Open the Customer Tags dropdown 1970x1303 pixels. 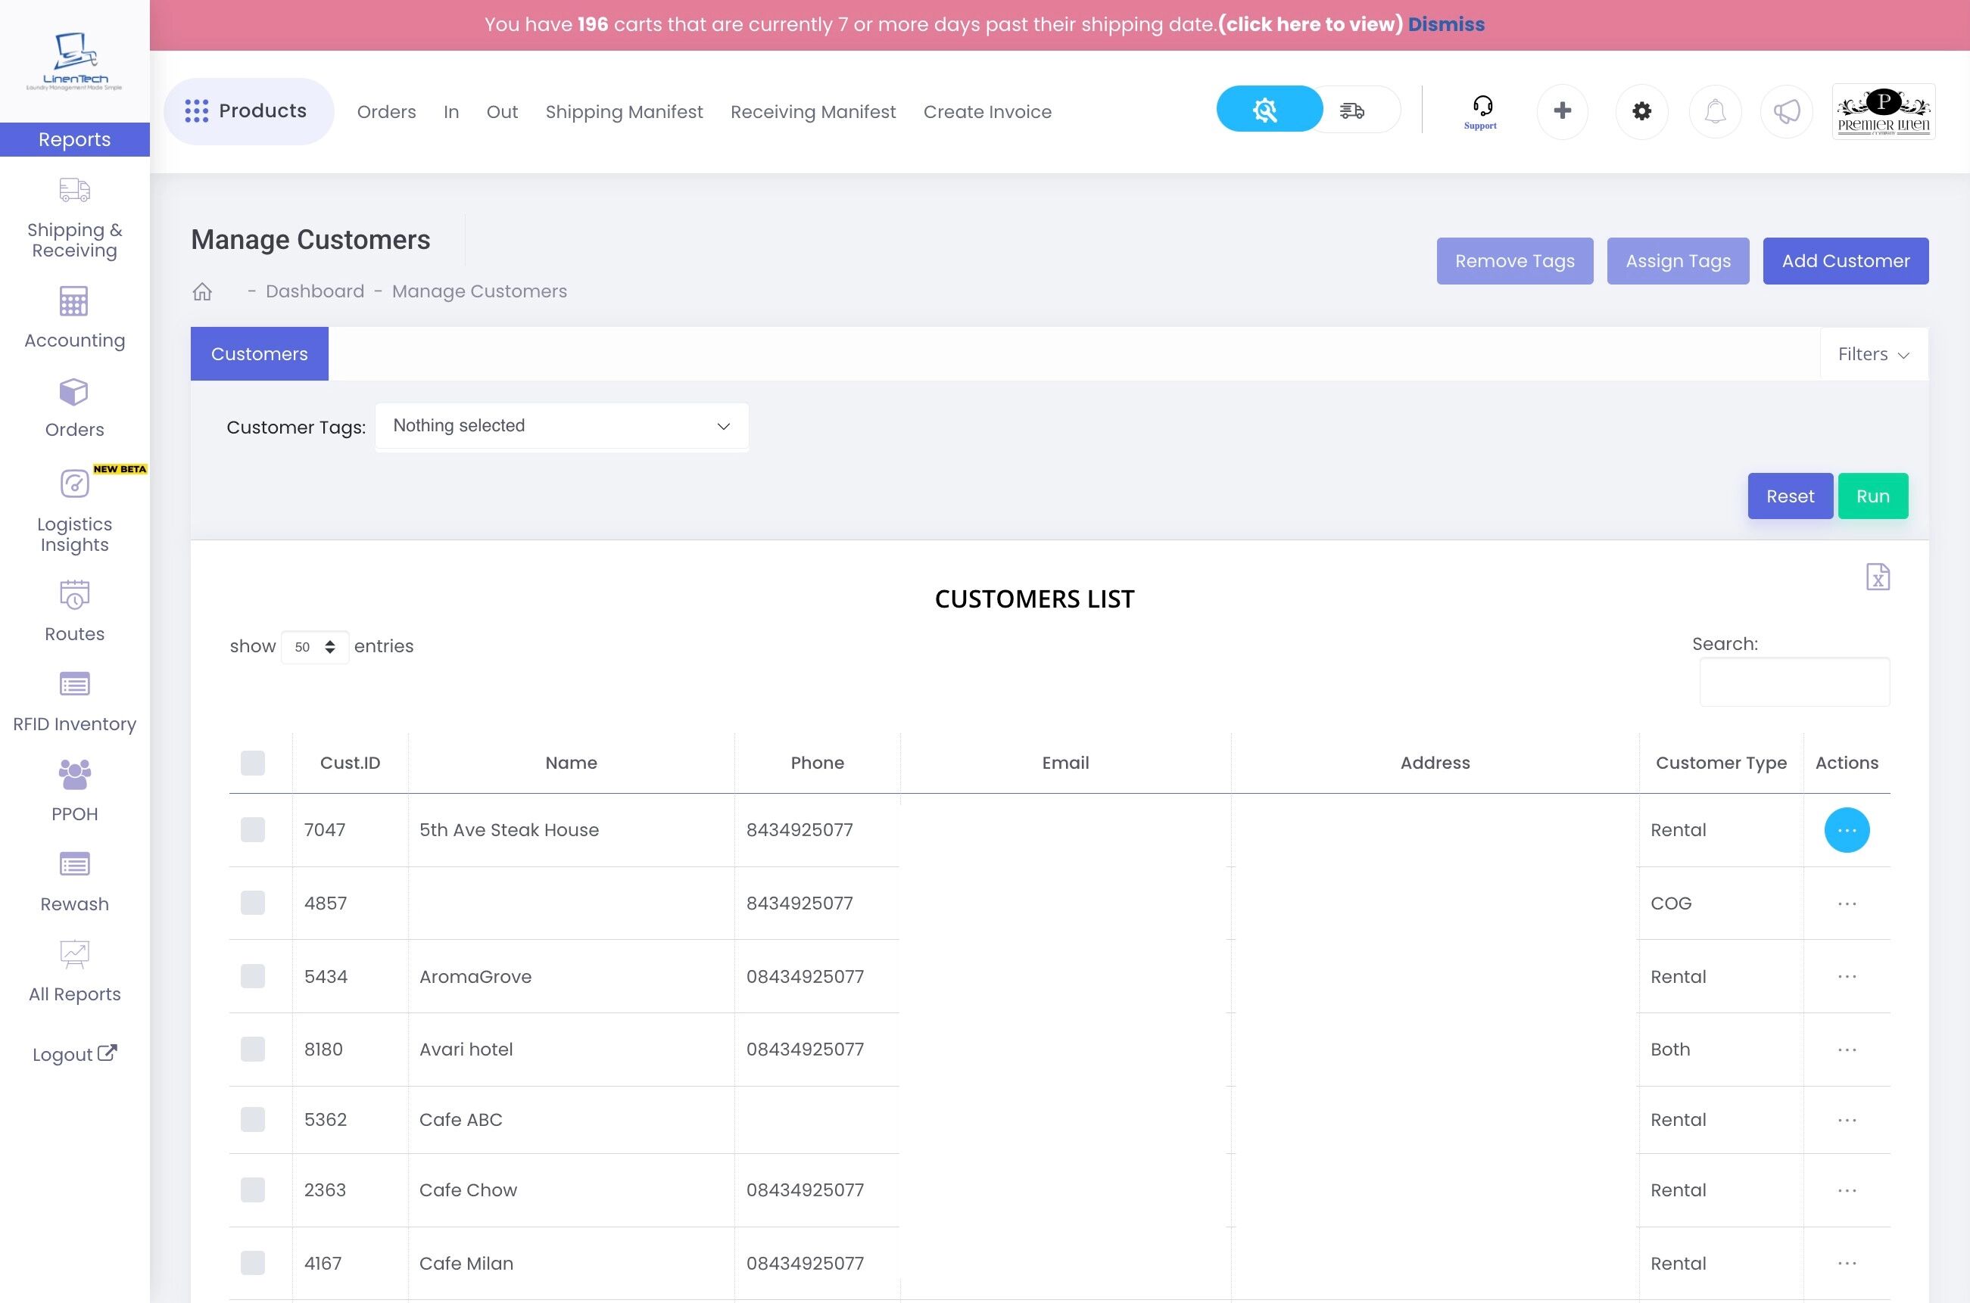(561, 426)
